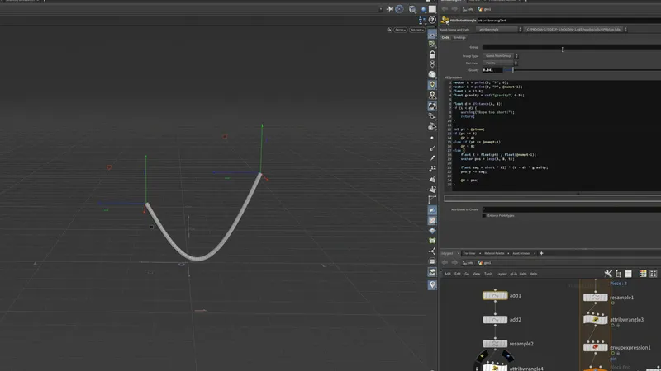Click the primitive numbers icon

(x=432, y=190)
